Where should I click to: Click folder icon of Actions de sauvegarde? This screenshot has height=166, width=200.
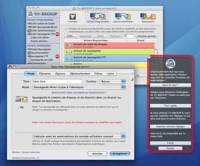(70, 52)
